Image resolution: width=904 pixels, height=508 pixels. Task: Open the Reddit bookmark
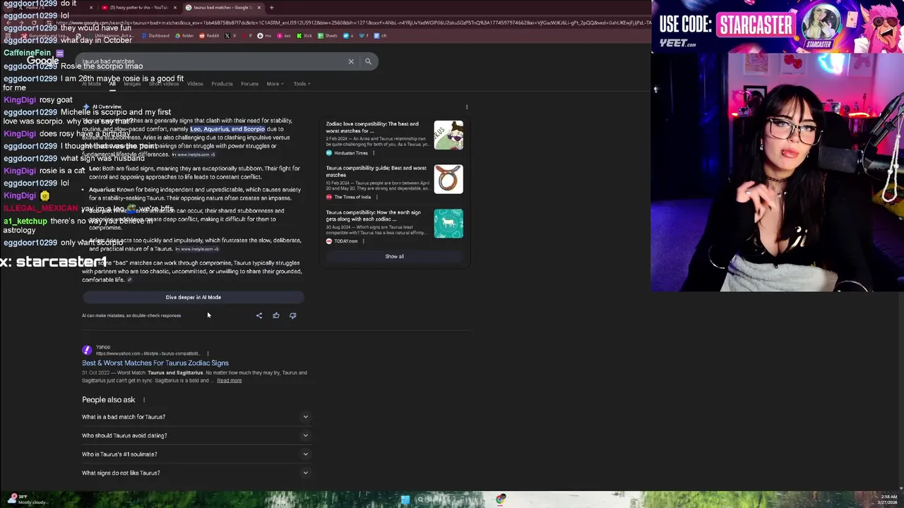(x=209, y=35)
